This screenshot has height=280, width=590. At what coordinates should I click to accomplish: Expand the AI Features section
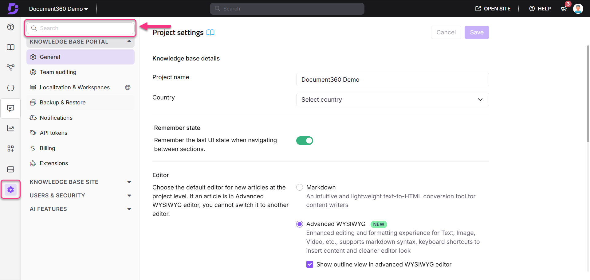(81, 209)
